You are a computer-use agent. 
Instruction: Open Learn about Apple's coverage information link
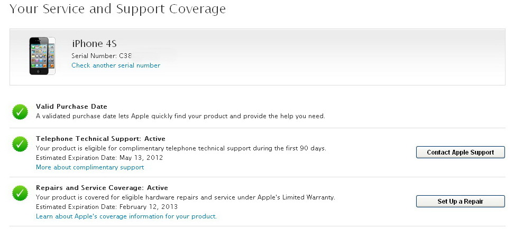click(x=126, y=216)
